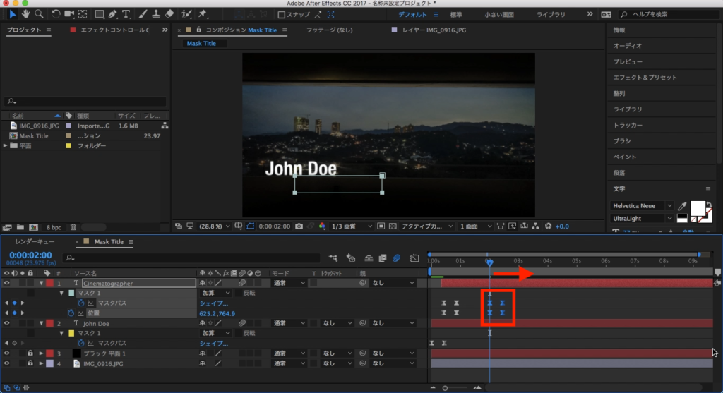Select the Eraser tool
This screenshot has width=723, height=393.
(x=169, y=14)
